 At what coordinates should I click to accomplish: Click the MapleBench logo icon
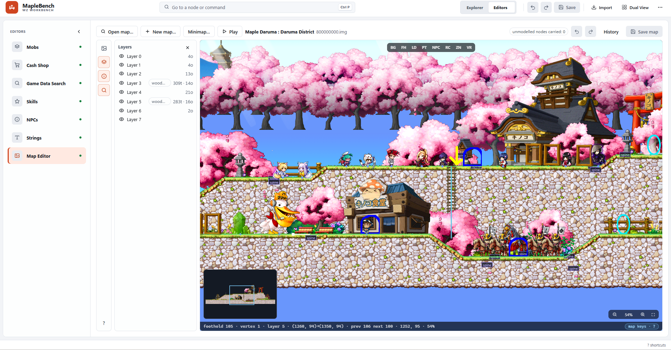point(12,7)
